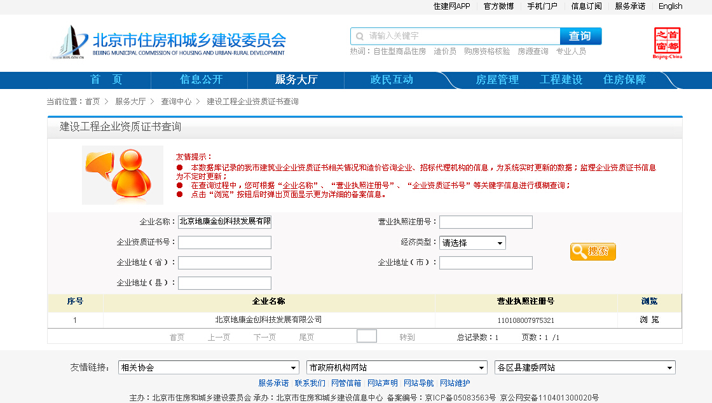Click the orange user chat avatar image
712x403 pixels.
coord(123,175)
